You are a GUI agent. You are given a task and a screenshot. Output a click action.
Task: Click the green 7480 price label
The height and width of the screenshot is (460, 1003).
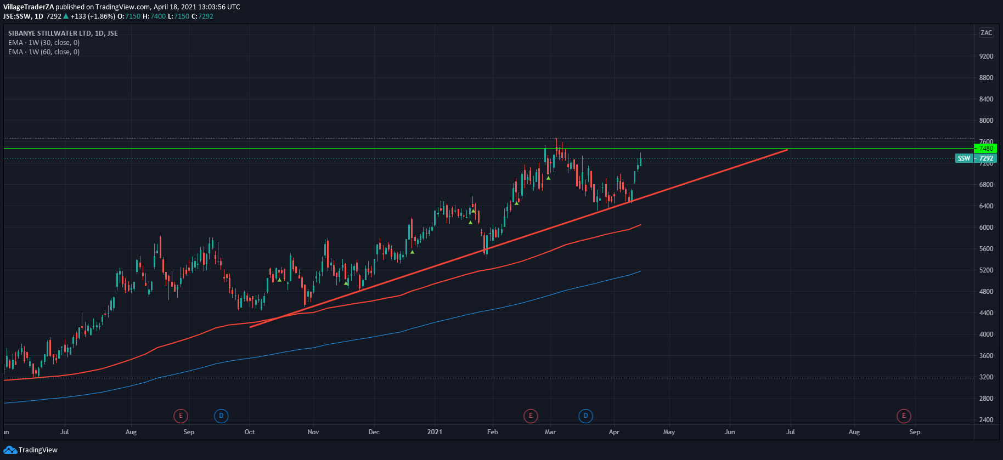(x=986, y=149)
